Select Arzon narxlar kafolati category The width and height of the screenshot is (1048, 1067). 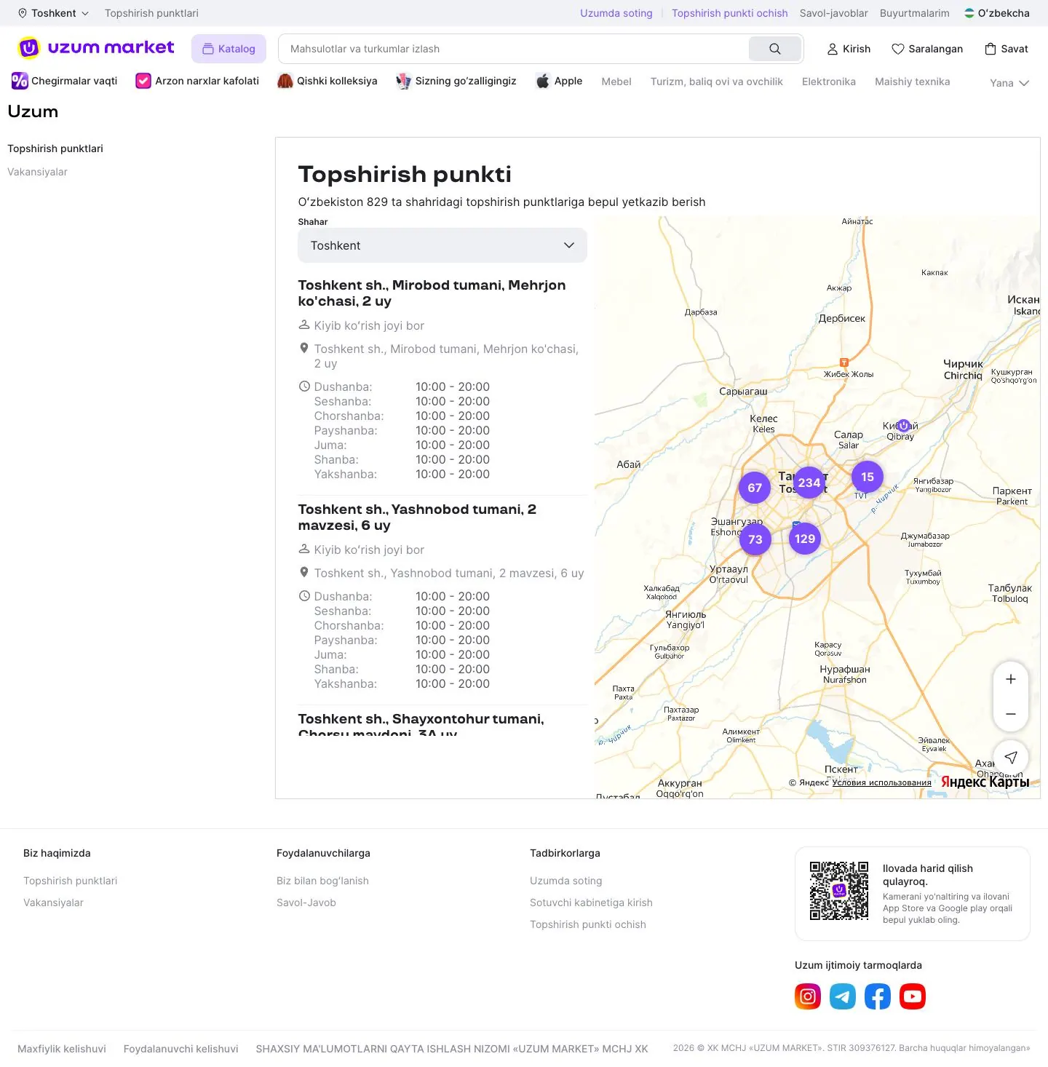197,81
